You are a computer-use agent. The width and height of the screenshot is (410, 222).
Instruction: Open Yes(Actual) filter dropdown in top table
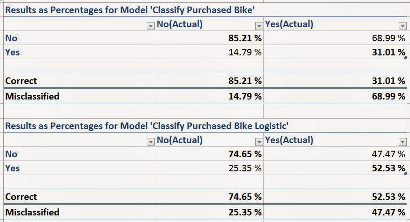tap(402, 26)
